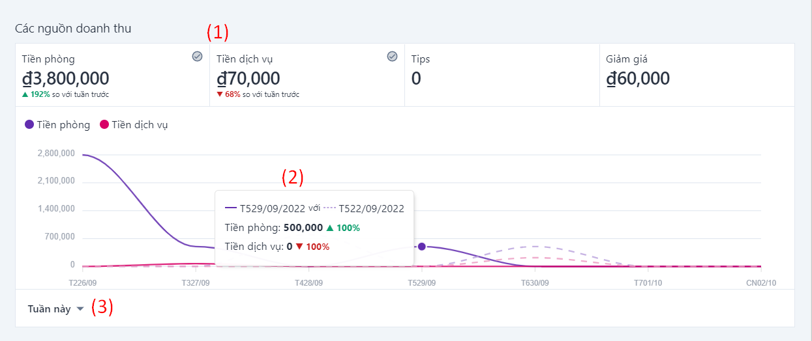The height and width of the screenshot is (341, 812).
Task: Click the đ3,800,000 room revenue amount
Action: (66, 79)
